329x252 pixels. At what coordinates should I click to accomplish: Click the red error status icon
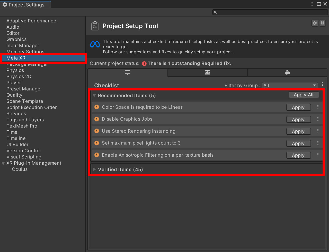coord(144,64)
